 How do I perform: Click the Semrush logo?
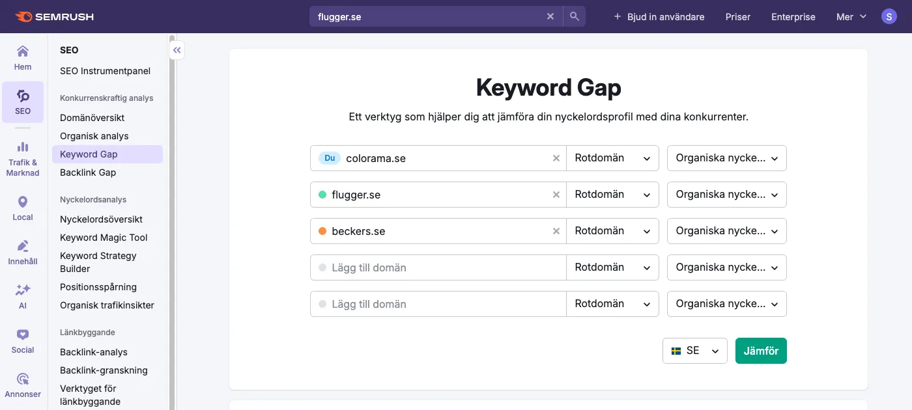tap(55, 16)
